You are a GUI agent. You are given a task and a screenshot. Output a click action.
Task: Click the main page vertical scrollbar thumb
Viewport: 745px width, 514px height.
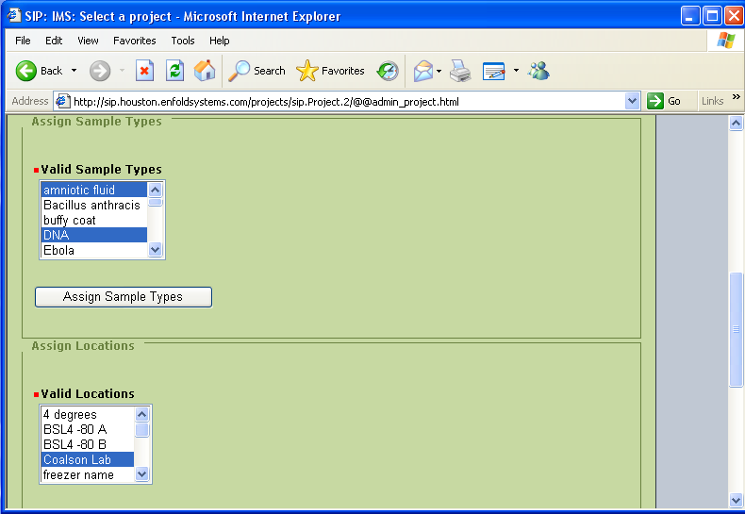[x=737, y=329]
